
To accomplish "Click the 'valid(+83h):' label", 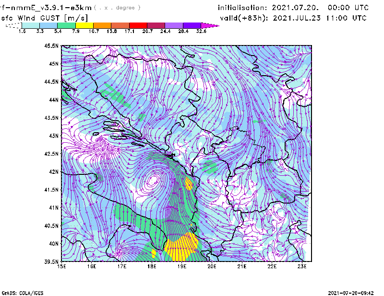I will pyautogui.click(x=244, y=18).
